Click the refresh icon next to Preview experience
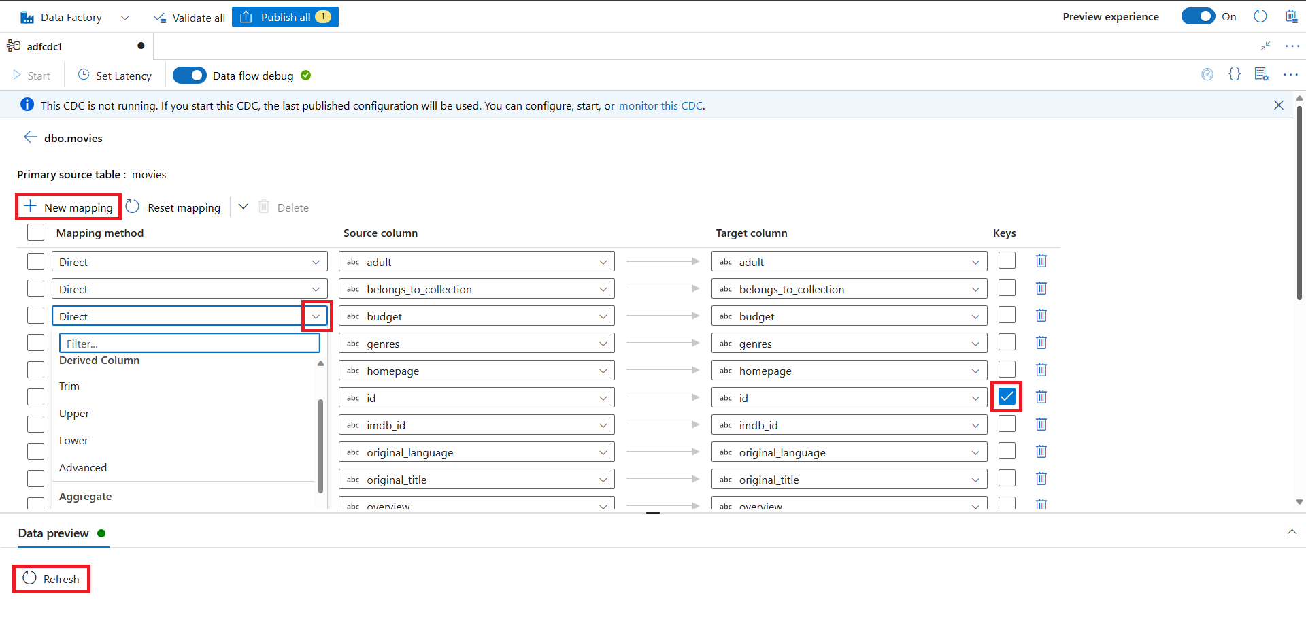Viewport: 1306px width, 634px height. [1260, 16]
